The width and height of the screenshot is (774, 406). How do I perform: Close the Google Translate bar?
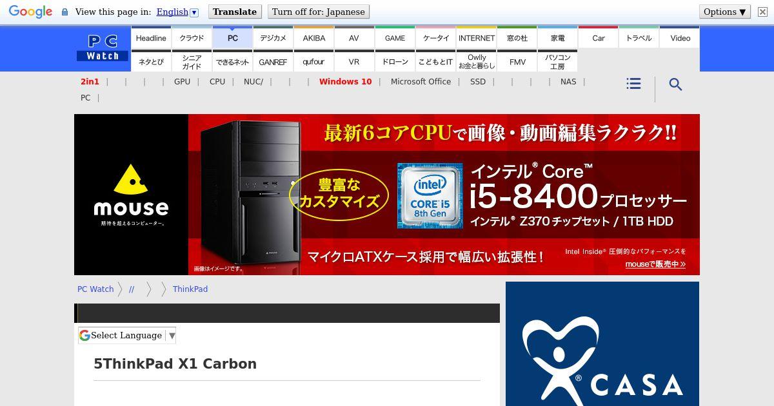[x=762, y=12]
